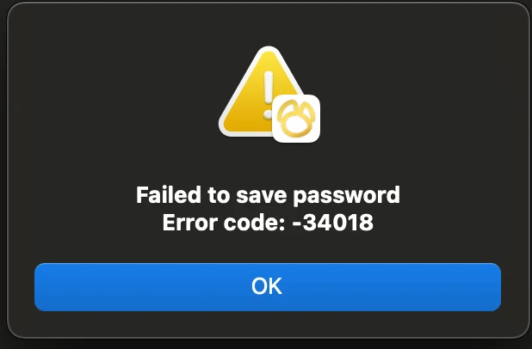Click the "Error code:" label text

click(225, 223)
